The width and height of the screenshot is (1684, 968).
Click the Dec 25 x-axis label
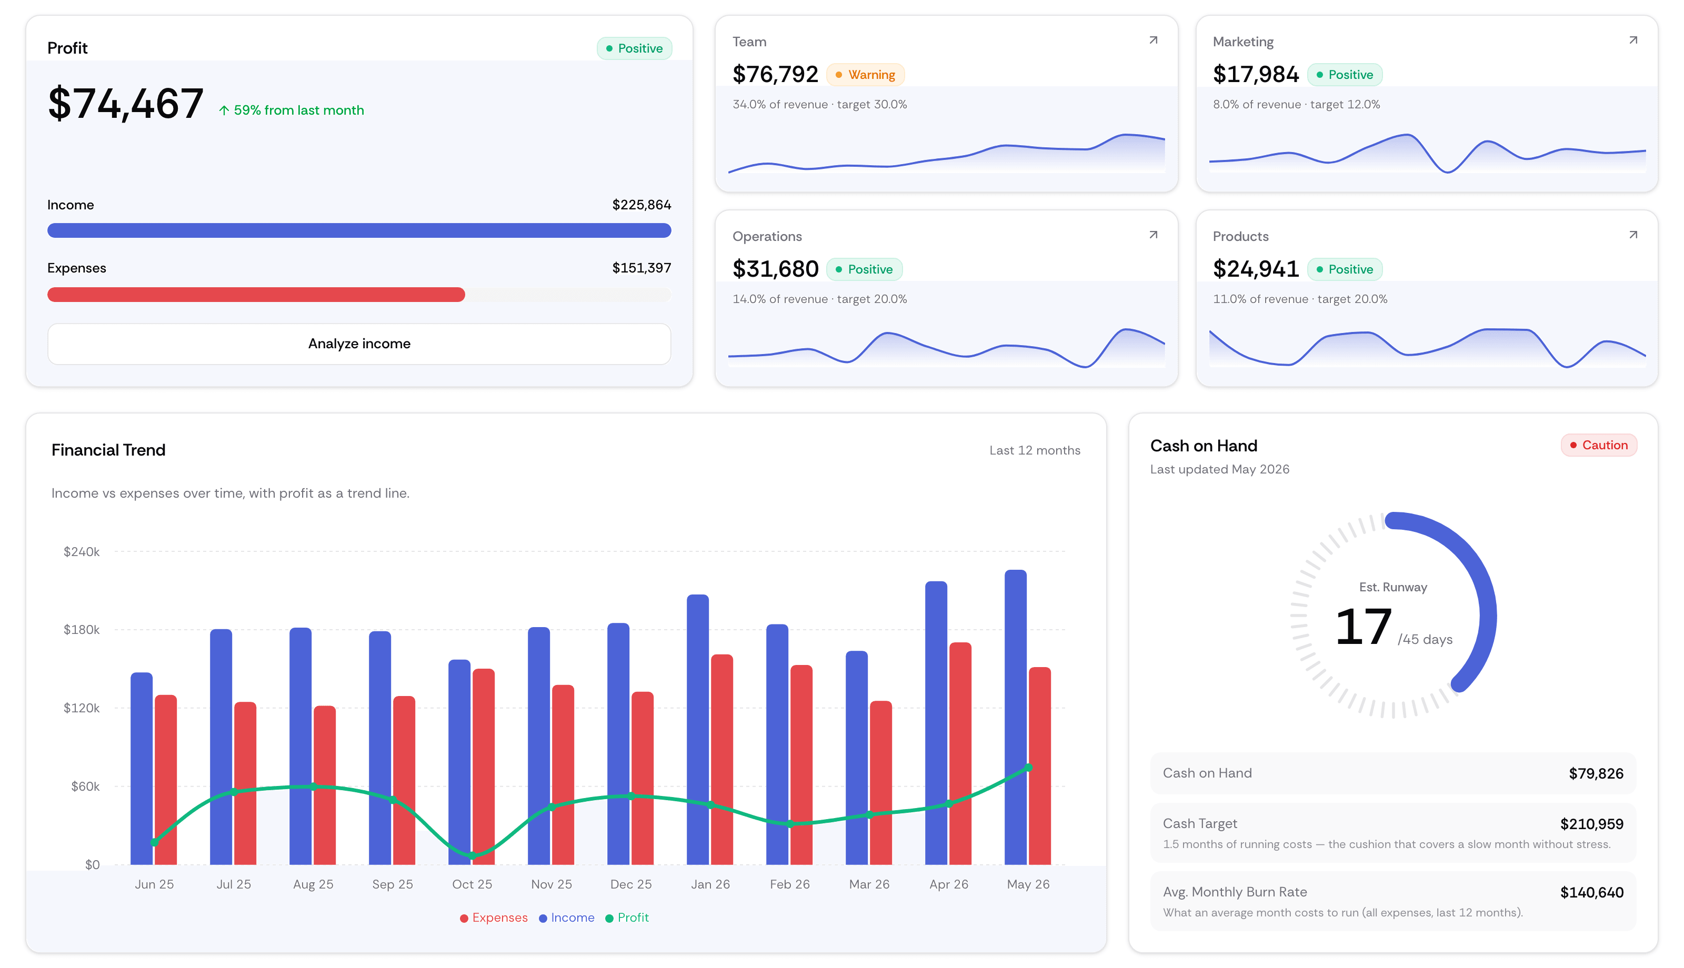(x=631, y=884)
